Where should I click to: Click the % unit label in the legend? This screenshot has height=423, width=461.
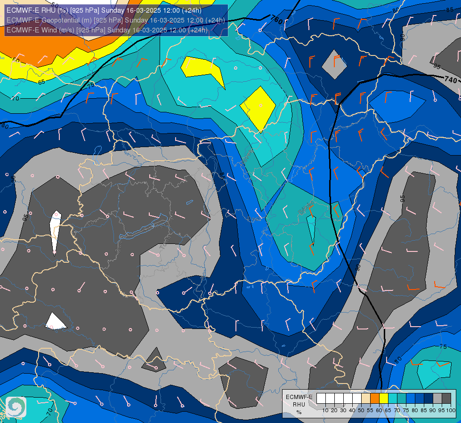[299, 412]
